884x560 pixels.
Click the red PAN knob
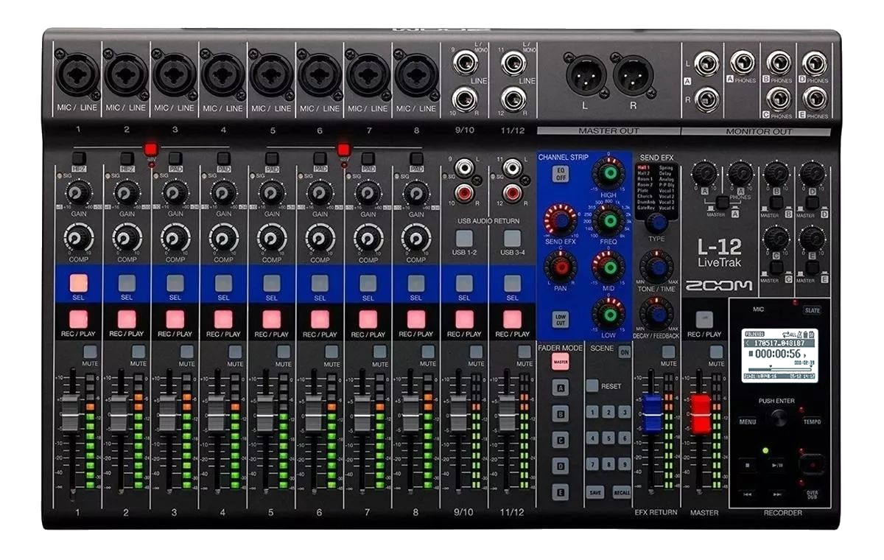pyautogui.click(x=560, y=266)
